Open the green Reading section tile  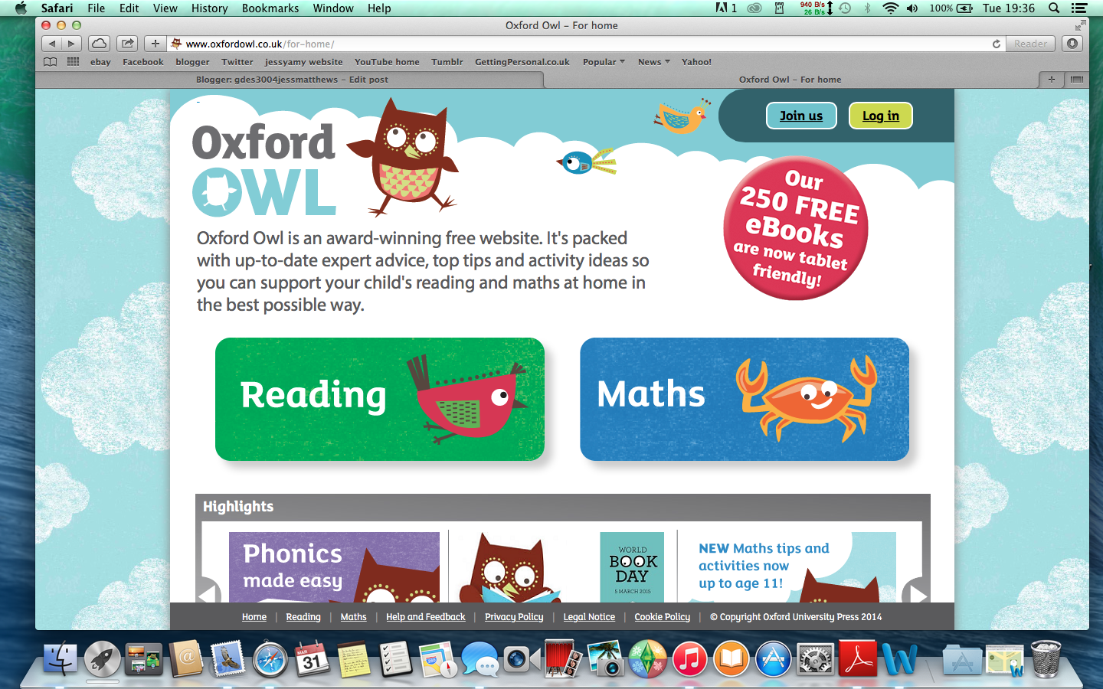[x=380, y=399]
